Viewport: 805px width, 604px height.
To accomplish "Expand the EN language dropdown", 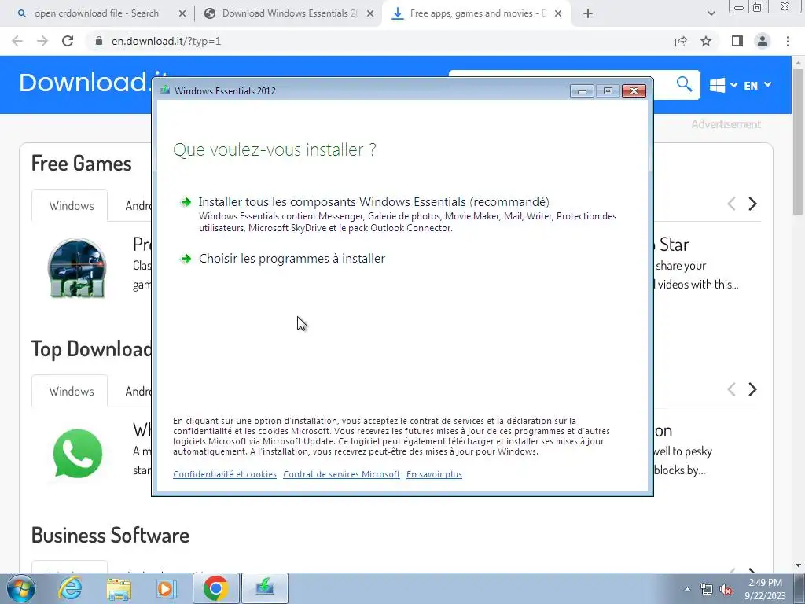I will 757,85.
